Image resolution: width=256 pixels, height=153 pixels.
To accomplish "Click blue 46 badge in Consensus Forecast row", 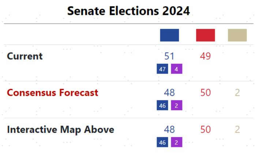I will tap(162, 105).
